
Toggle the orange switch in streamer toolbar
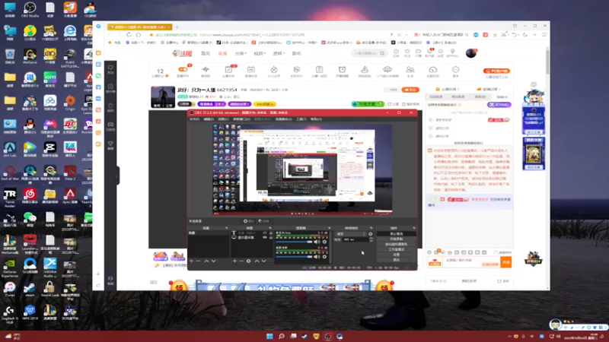click(183, 70)
